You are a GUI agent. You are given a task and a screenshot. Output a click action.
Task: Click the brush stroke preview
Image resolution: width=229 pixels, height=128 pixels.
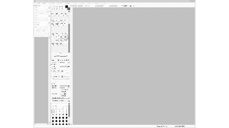click(60, 56)
